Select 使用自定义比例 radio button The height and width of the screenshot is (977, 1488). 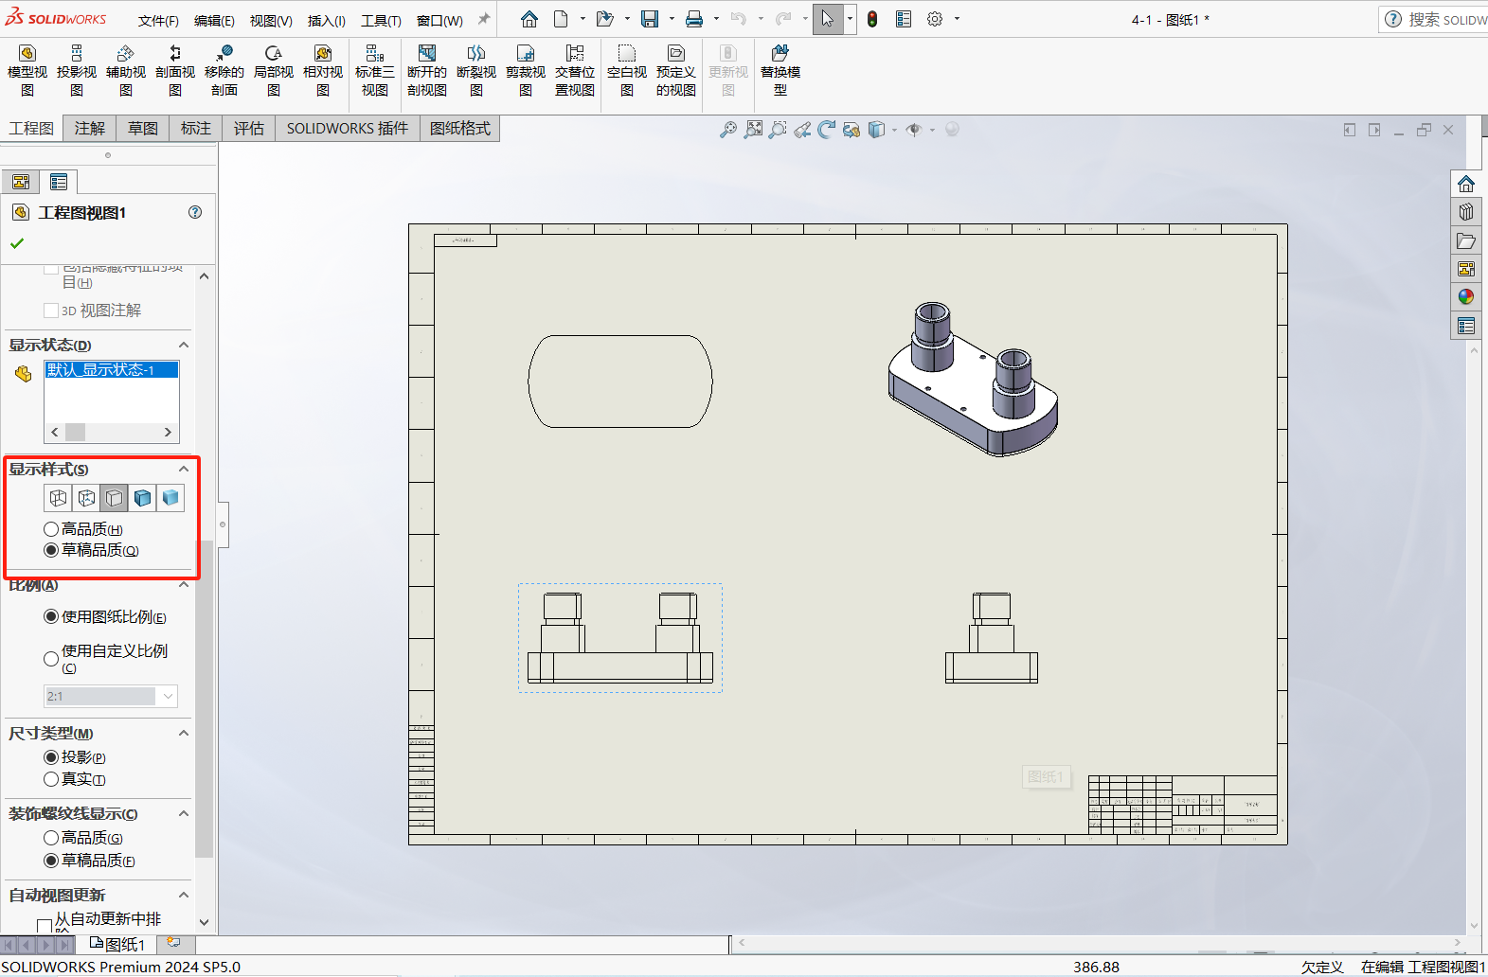coord(51,658)
